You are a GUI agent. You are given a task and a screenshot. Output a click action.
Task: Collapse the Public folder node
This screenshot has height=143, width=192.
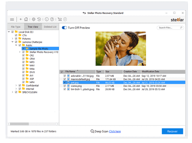(x=16, y=45)
